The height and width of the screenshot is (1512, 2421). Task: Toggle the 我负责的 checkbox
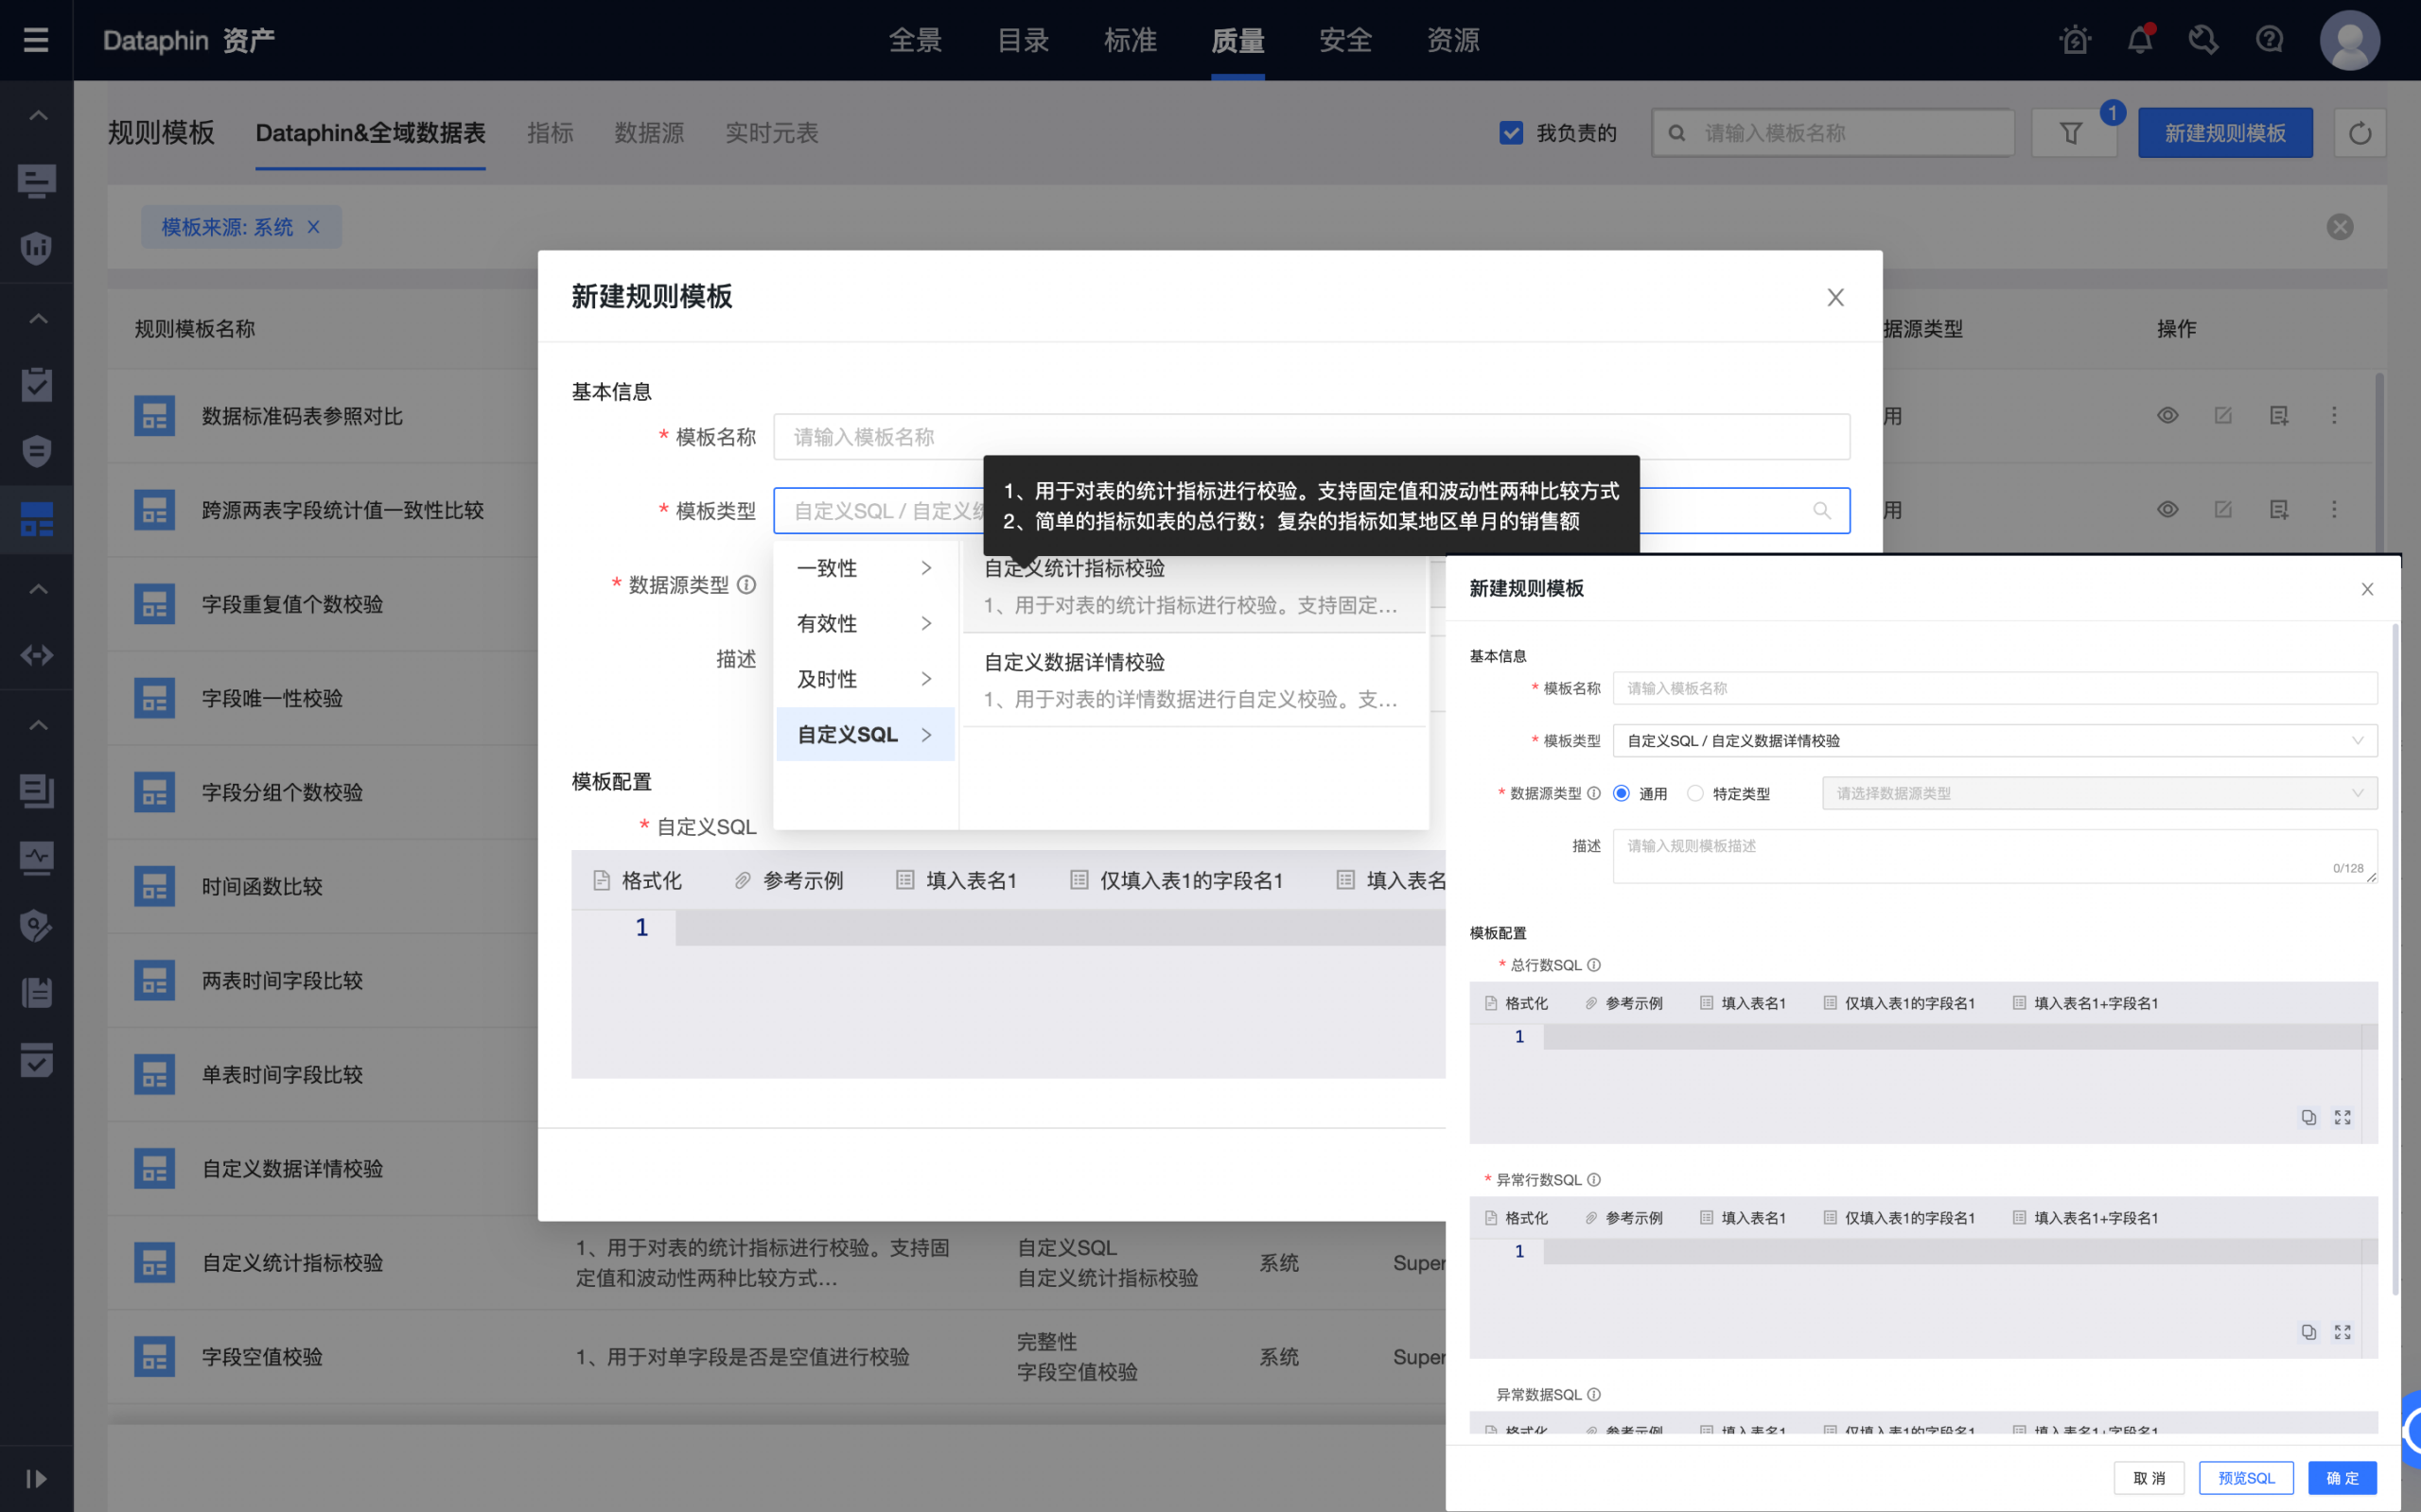click(x=1511, y=133)
